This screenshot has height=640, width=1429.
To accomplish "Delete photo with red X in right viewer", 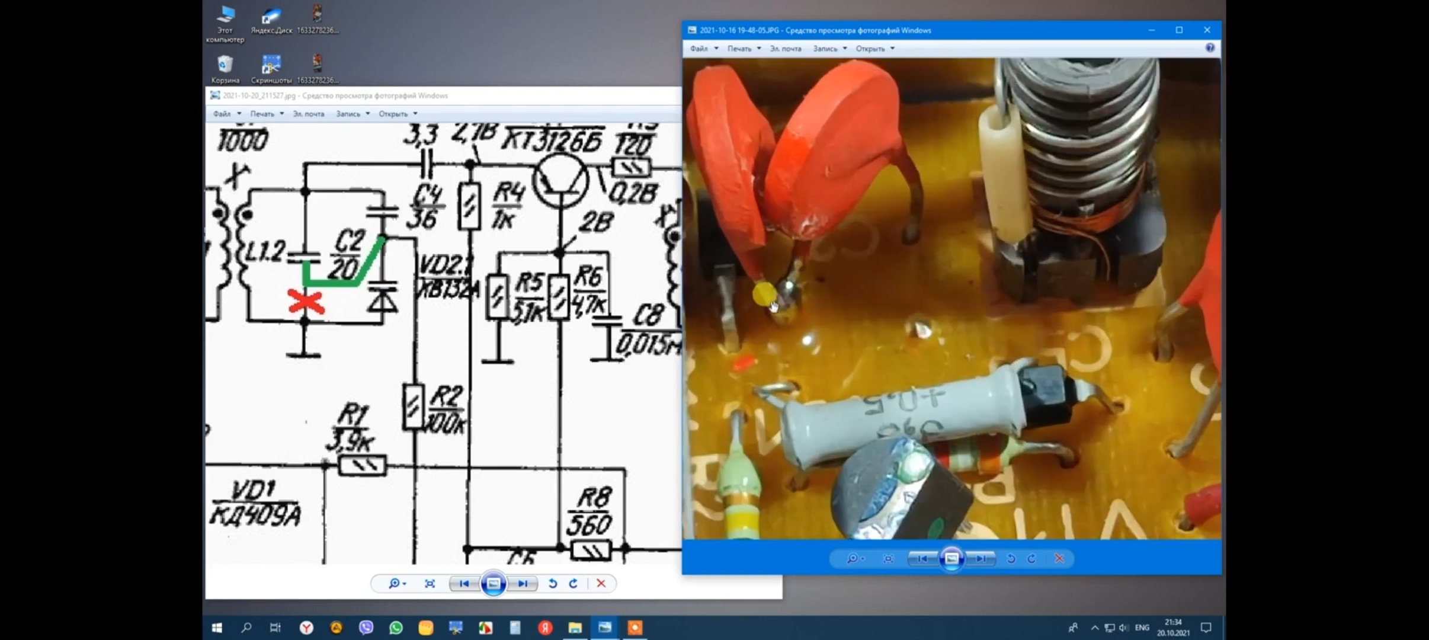I will [x=1059, y=558].
